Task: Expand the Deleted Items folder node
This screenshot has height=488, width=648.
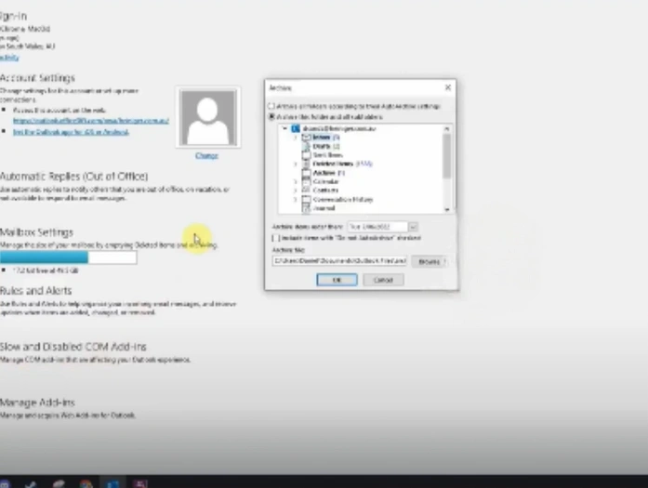Action: tap(295, 164)
